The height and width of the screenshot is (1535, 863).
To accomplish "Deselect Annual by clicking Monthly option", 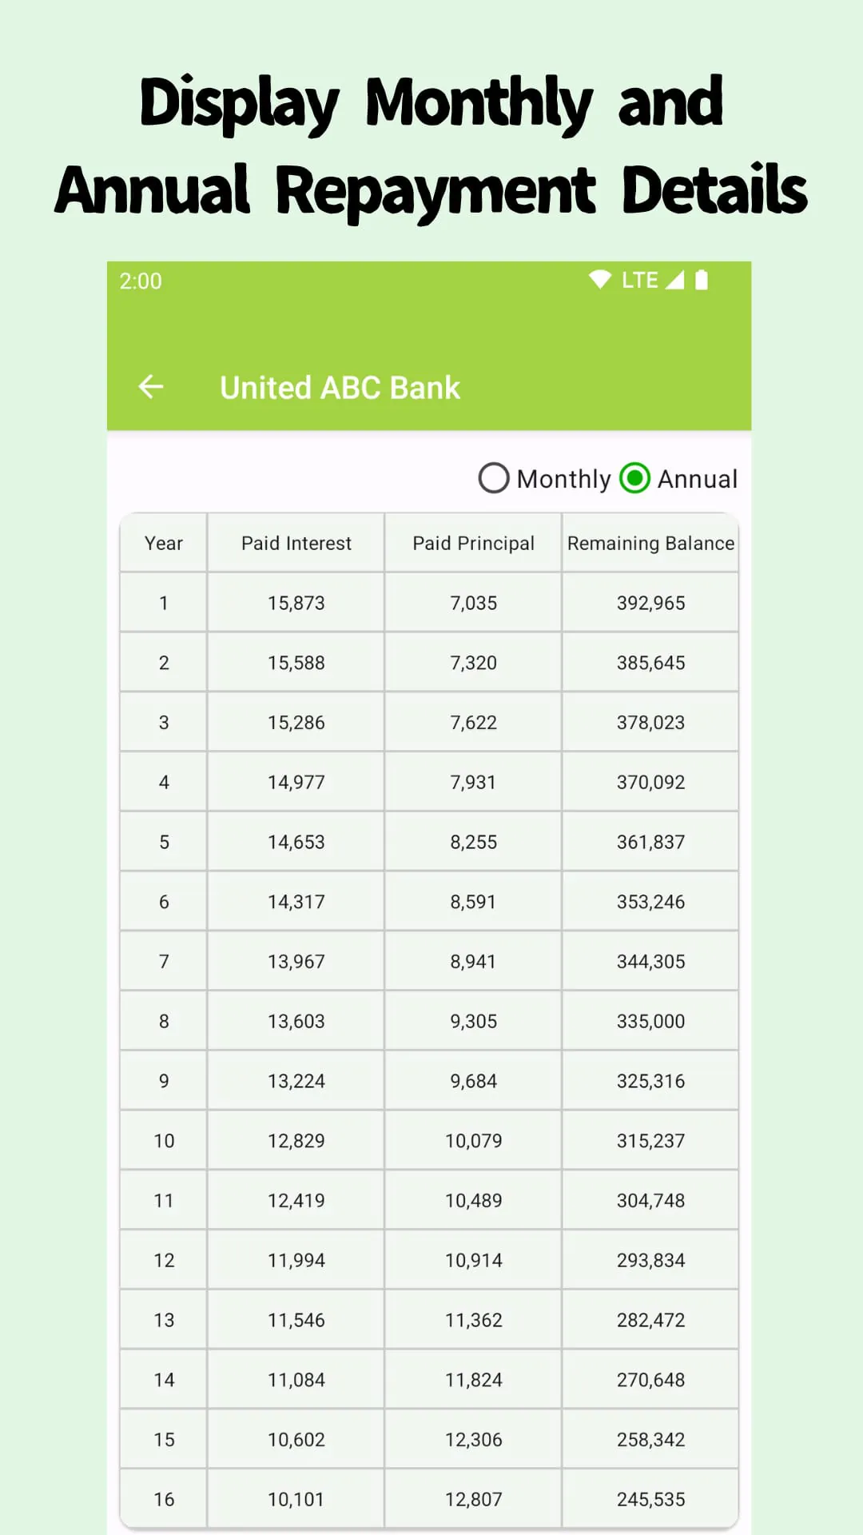I will 494,478.
